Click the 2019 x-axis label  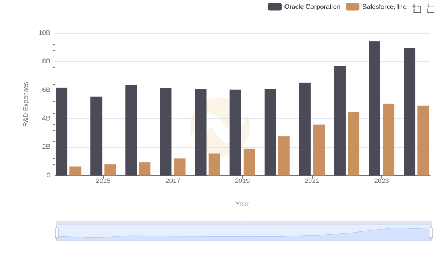point(242,181)
